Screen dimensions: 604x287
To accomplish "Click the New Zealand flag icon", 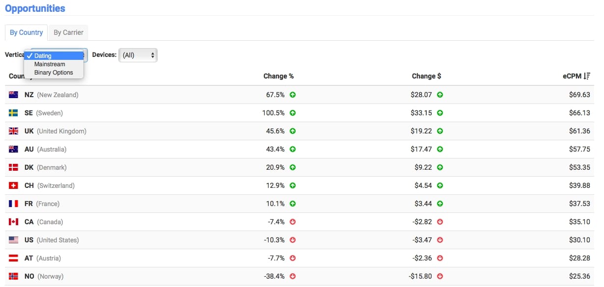I will [x=13, y=95].
